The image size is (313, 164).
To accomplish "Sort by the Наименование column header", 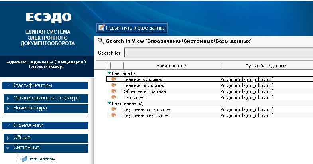I will point(171,66).
